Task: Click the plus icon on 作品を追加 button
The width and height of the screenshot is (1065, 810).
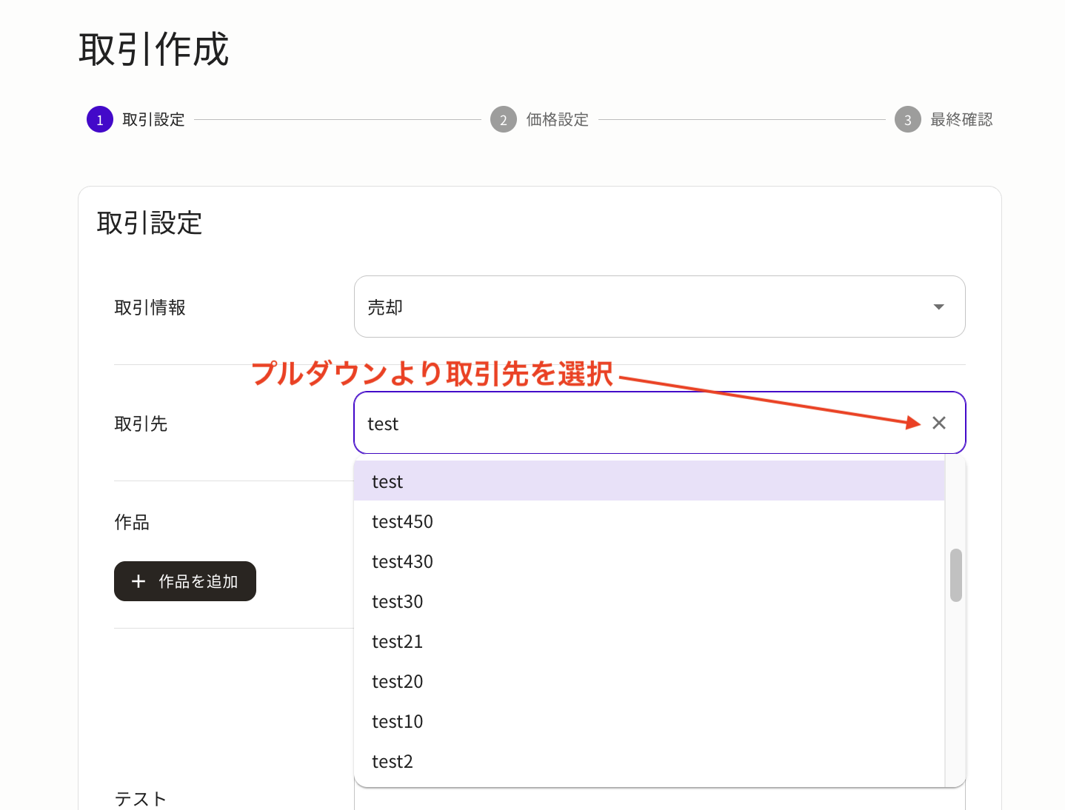Action: pyautogui.click(x=138, y=580)
